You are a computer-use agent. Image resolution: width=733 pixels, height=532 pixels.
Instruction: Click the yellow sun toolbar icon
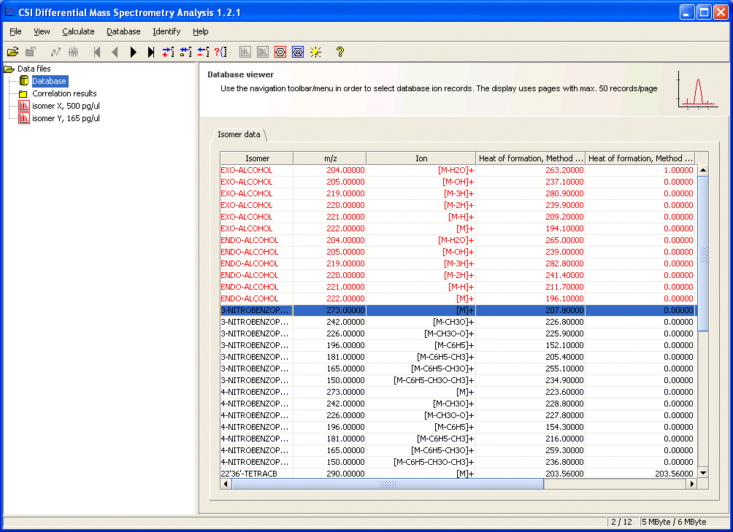point(315,52)
